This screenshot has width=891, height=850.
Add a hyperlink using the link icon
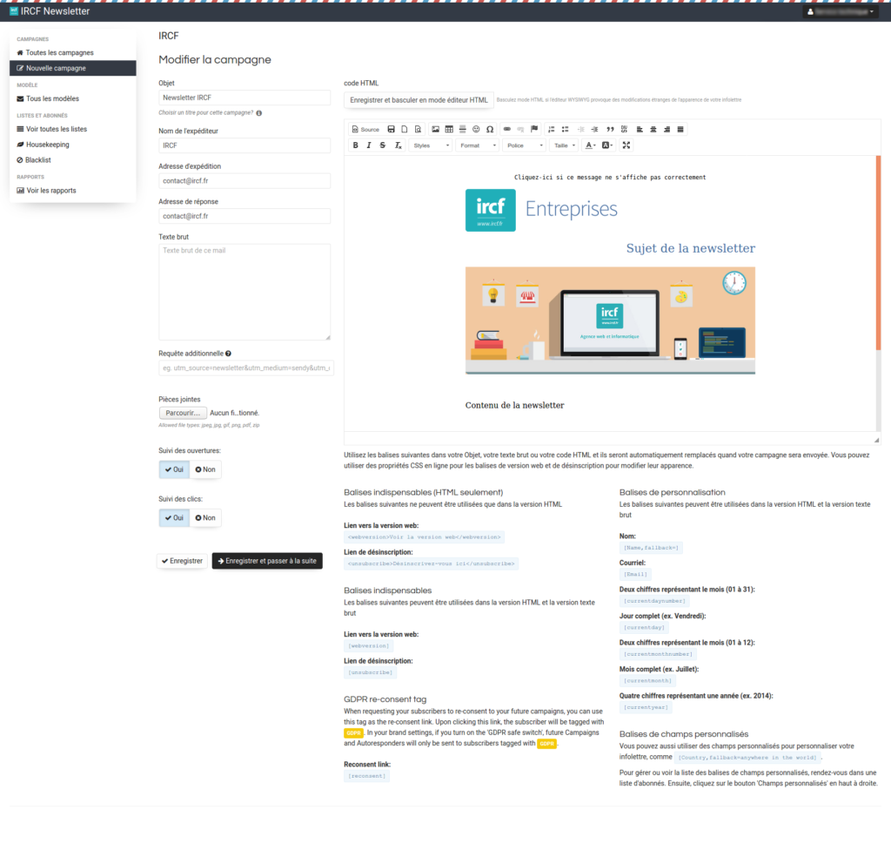[507, 129]
